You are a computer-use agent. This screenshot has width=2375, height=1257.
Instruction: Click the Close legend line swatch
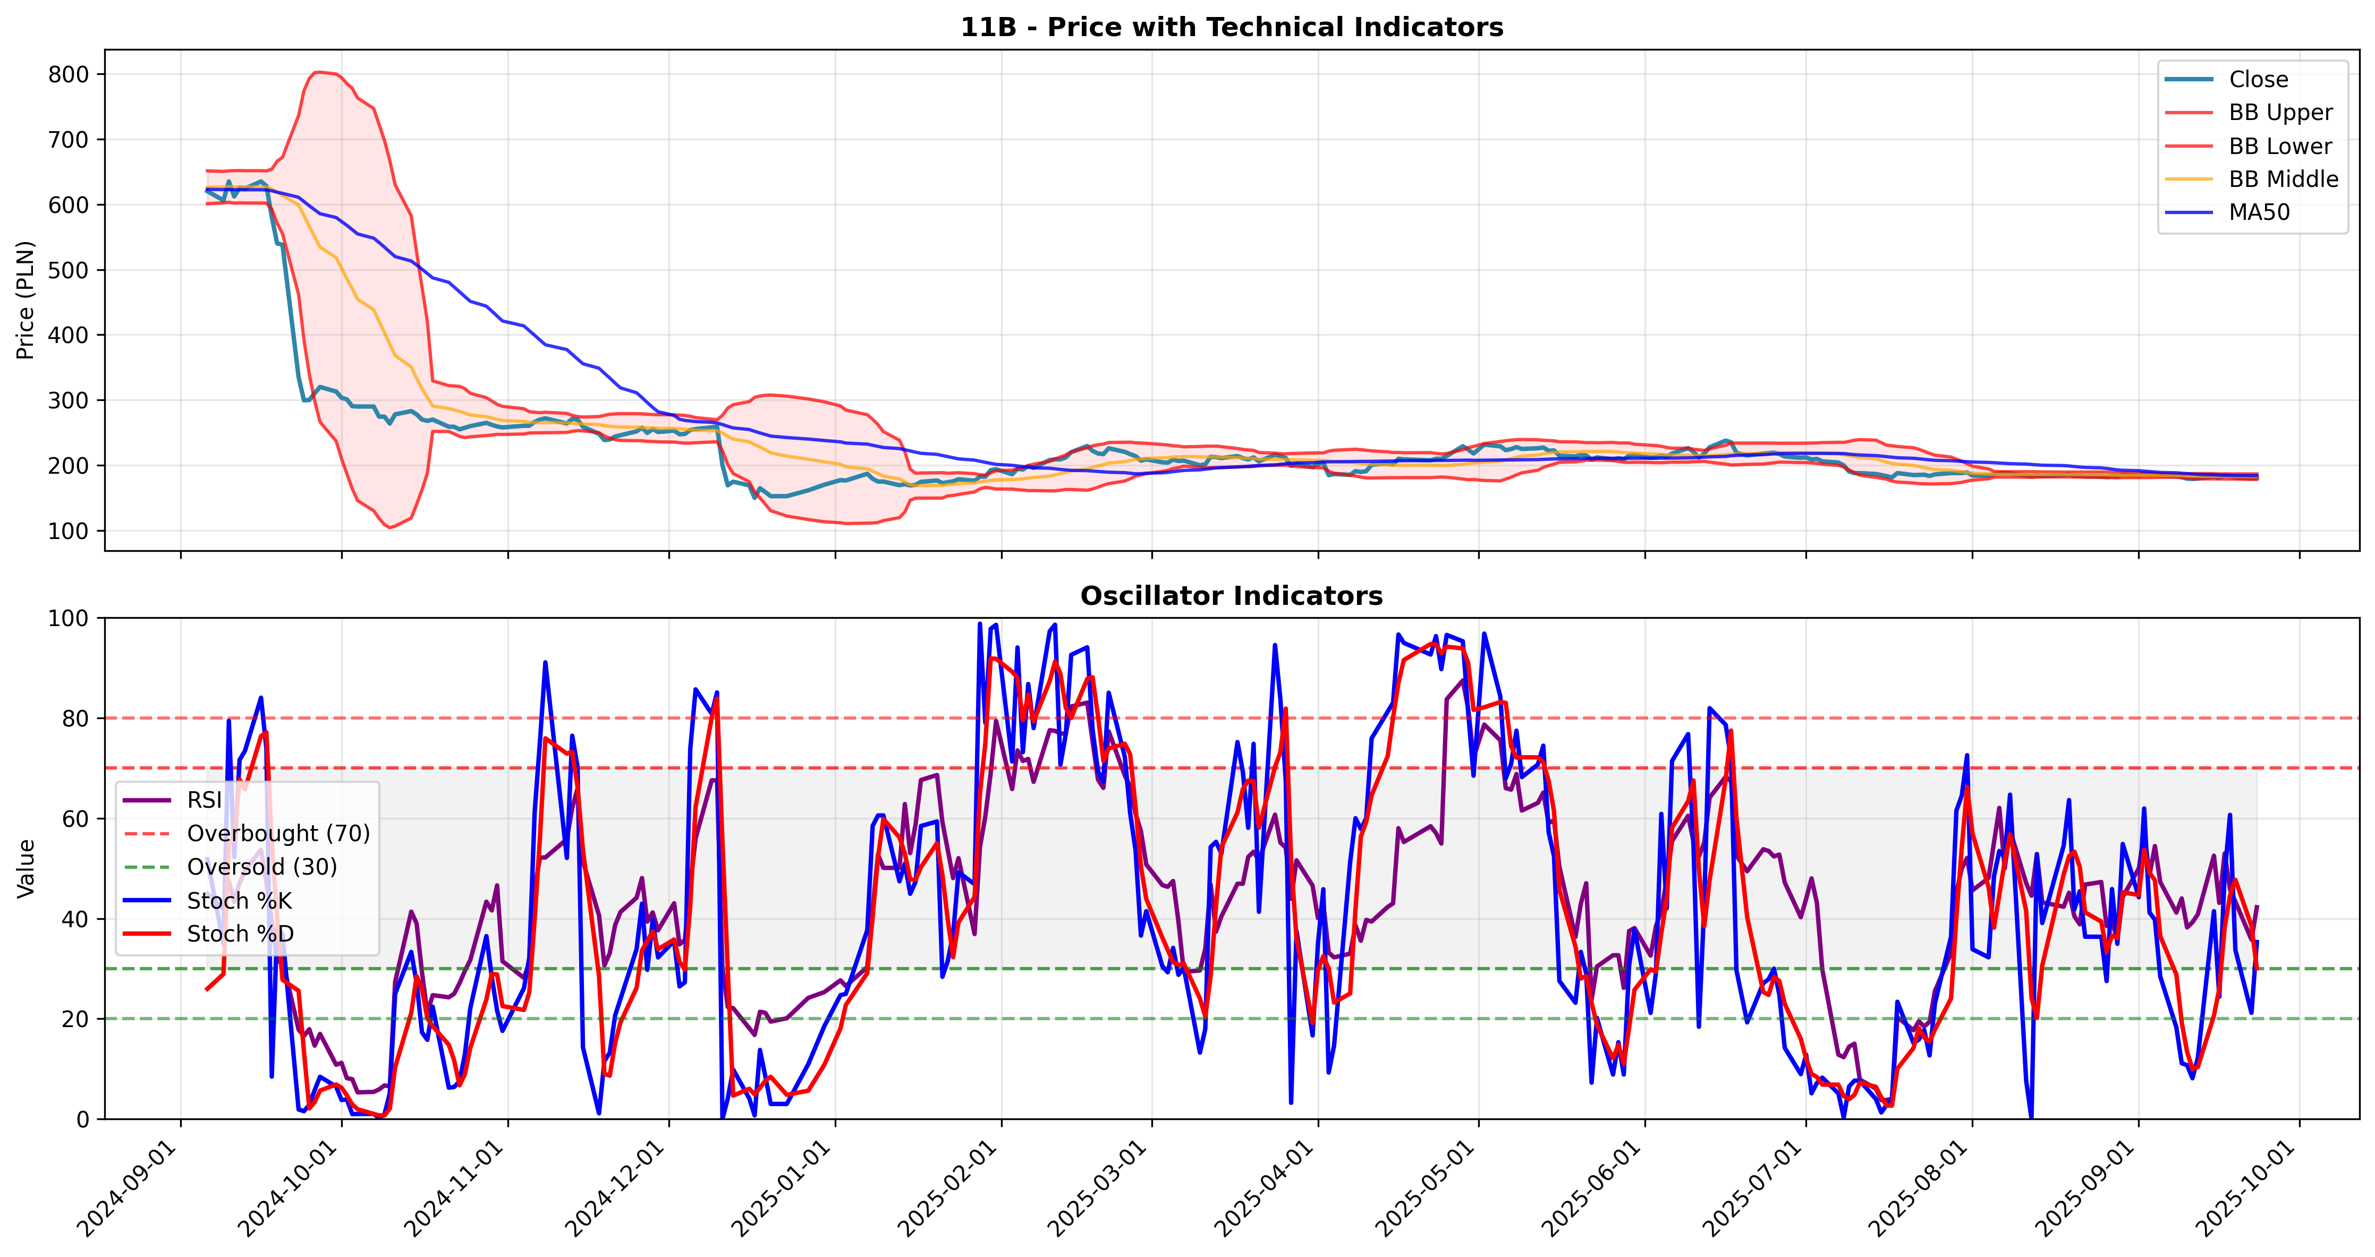[x=2189, y=80]
